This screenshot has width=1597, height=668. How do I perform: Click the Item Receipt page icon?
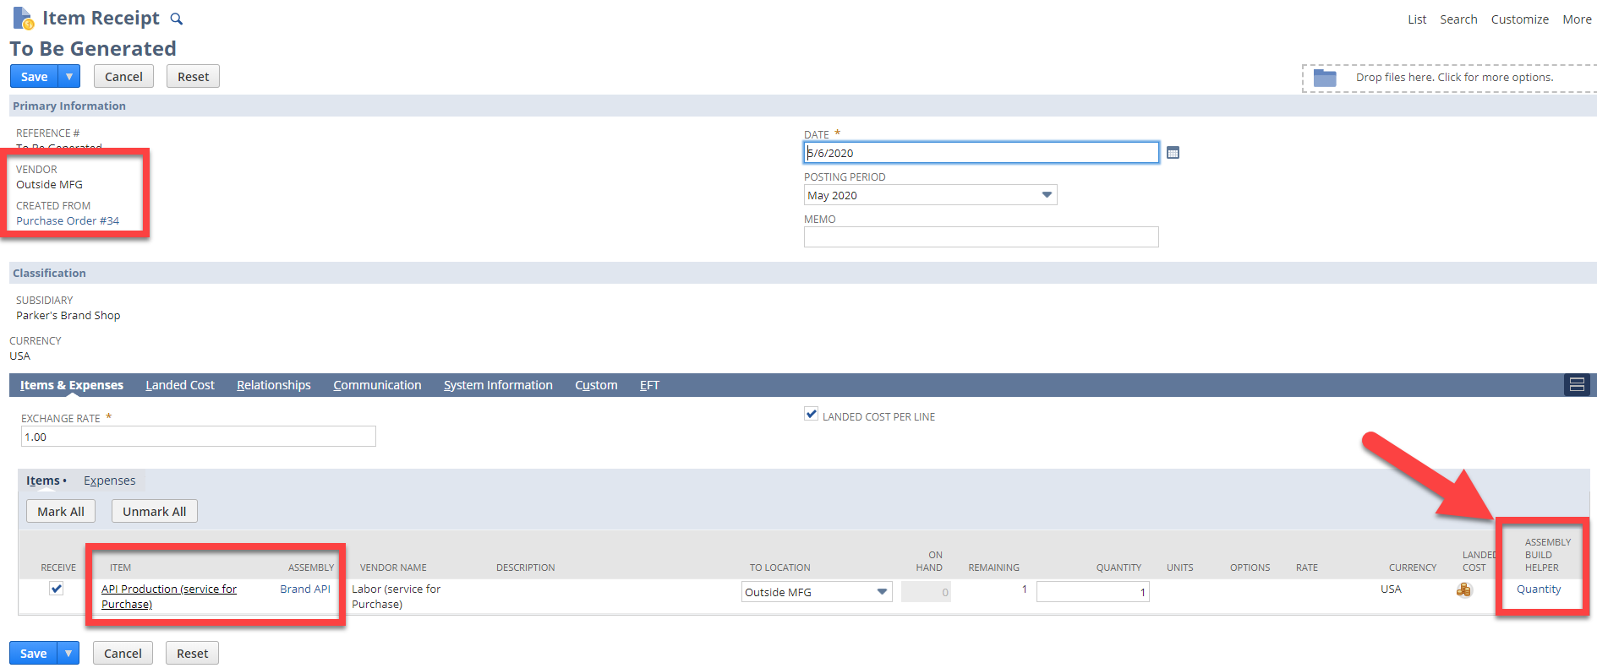coord(23,18)
